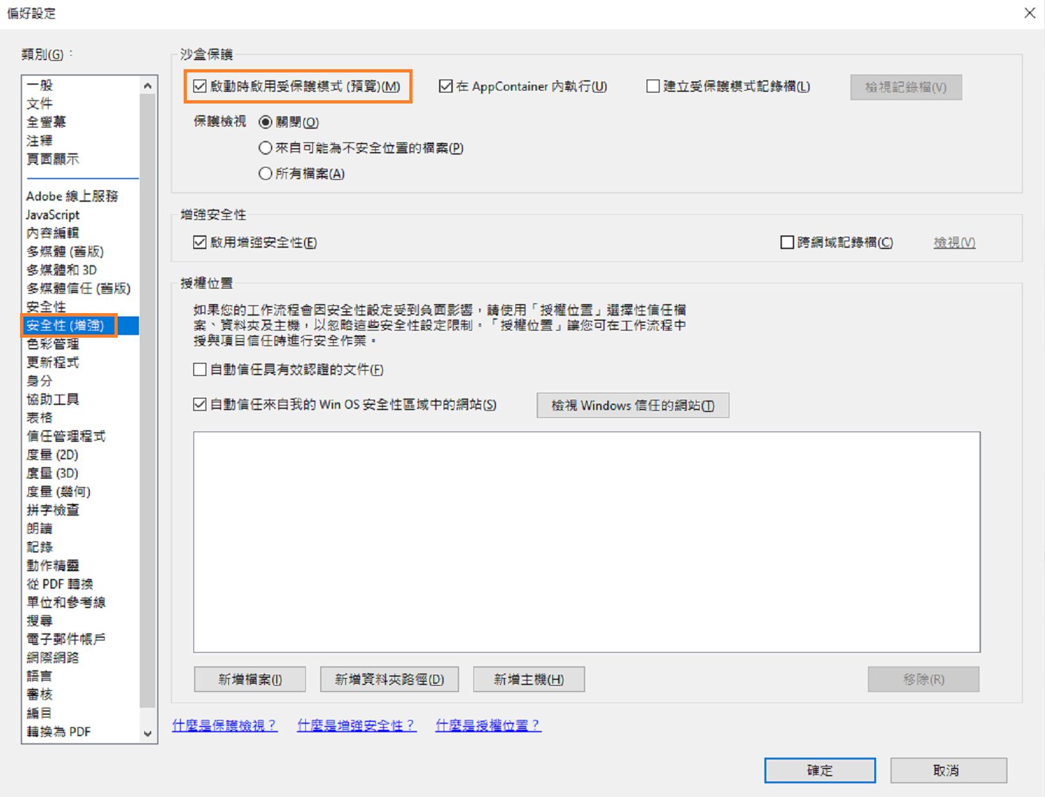Image resolution: width=1045 pixels, height=797 pixels.
Task: Click 新增檔案 button
Action: click(250, 679)
